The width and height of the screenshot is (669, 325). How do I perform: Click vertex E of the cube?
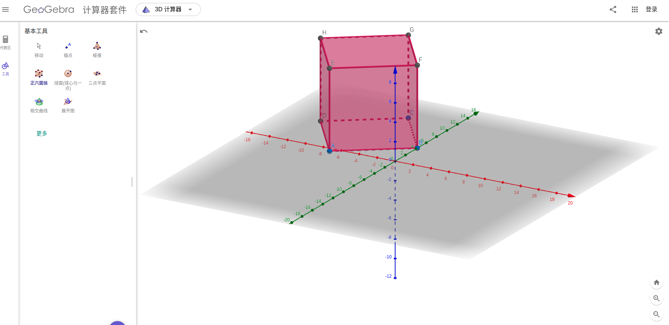click(330, 68)
